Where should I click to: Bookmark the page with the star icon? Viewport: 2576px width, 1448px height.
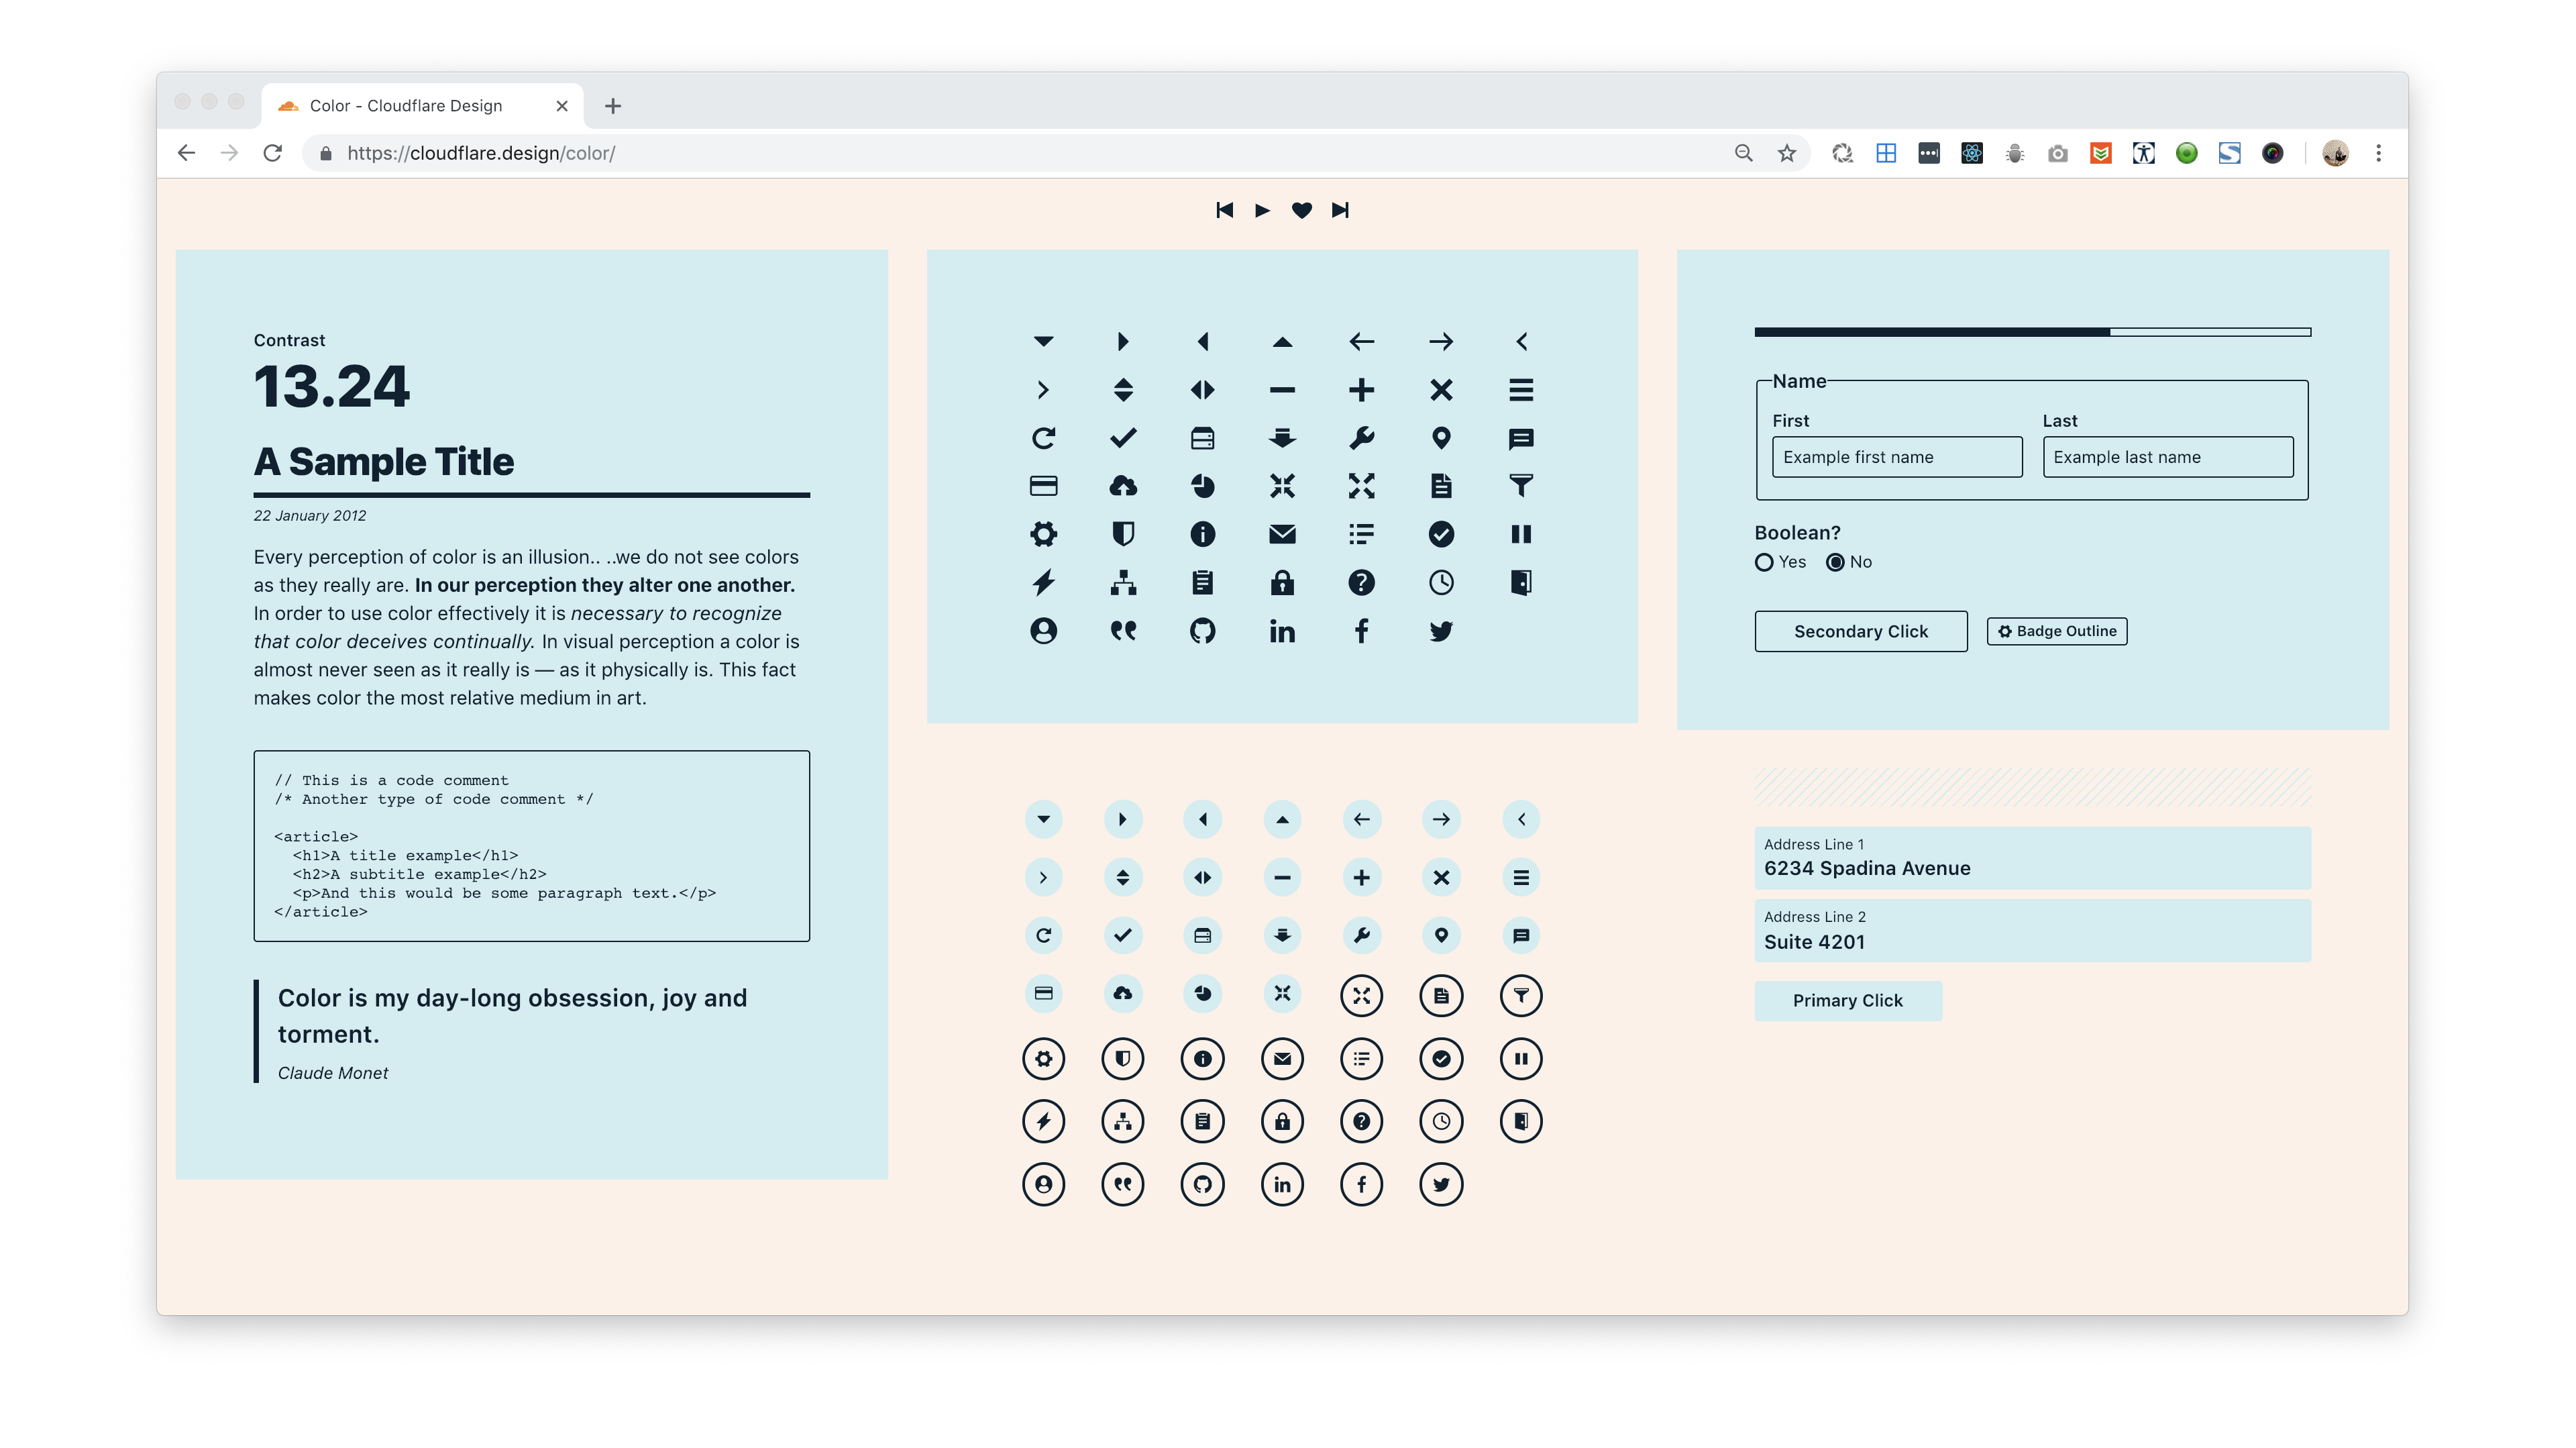[x=1786, y=153]
